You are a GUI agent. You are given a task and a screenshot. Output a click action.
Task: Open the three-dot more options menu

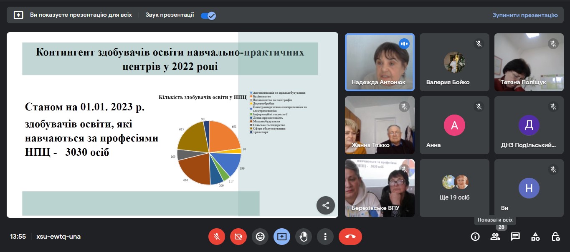coord(325,237)
